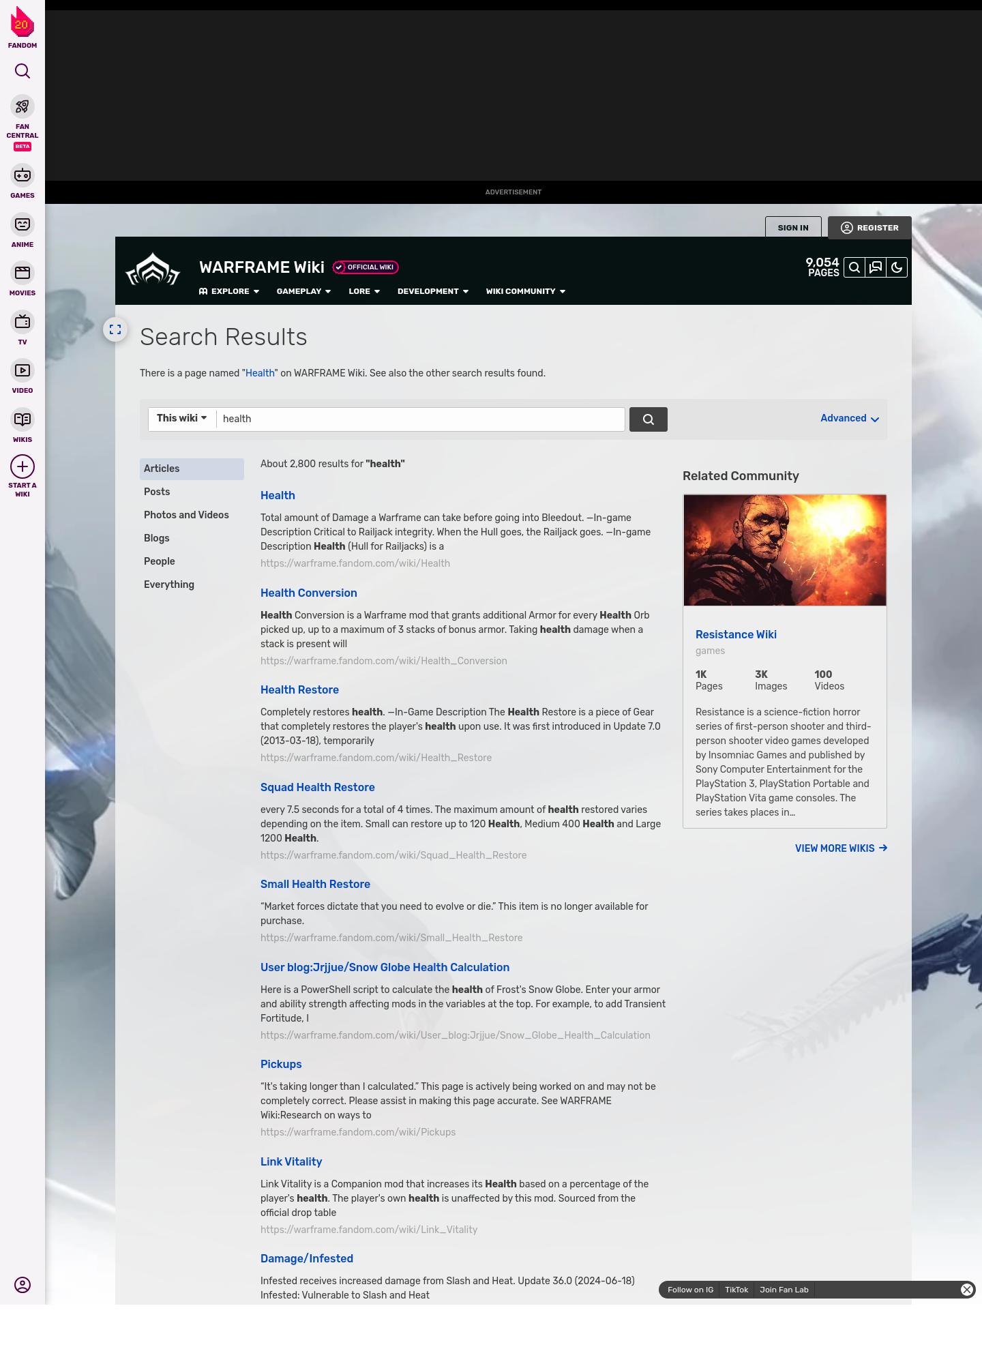Click the Health_Conversion URL text
Image resolution: width=982 pixels, height=1364 pixels.
pos(384,661)
